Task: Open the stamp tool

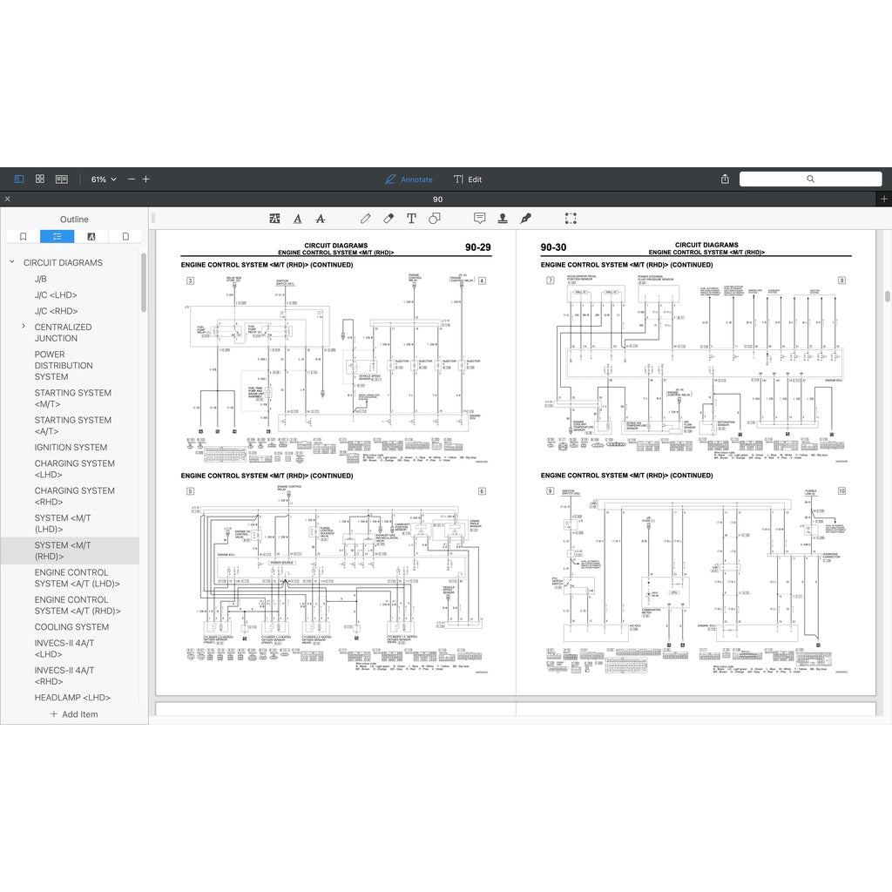Action: point(503,219)
